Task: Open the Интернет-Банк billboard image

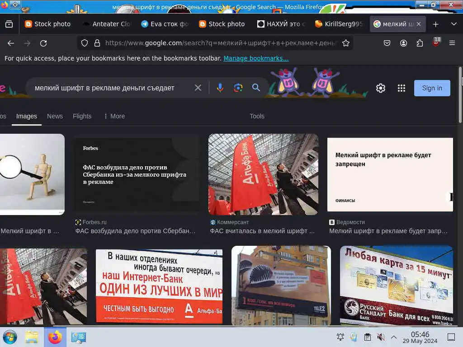Action: (x=159, y=286)
